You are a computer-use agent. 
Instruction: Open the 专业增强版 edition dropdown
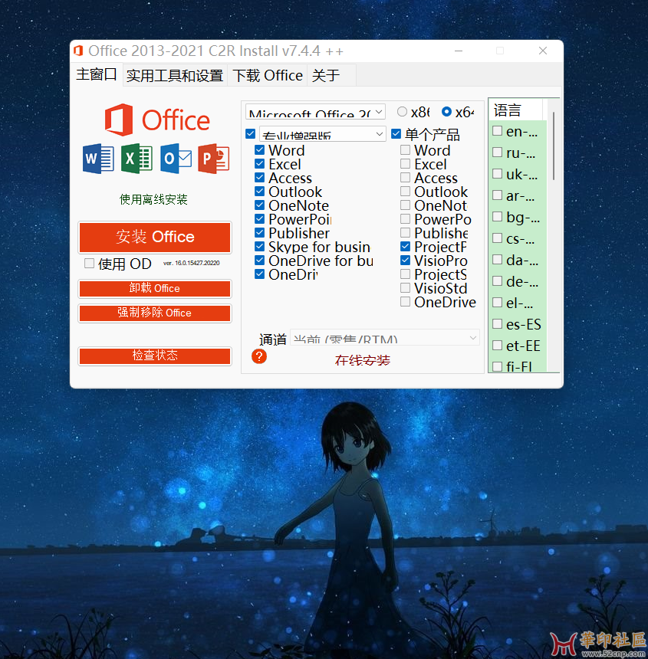(323, 134)
